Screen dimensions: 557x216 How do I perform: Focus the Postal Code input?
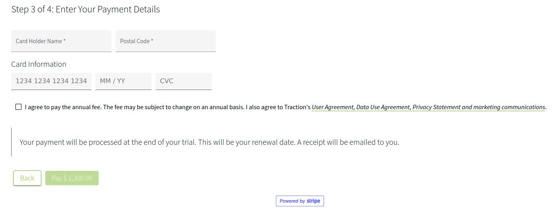coord(166,41)
